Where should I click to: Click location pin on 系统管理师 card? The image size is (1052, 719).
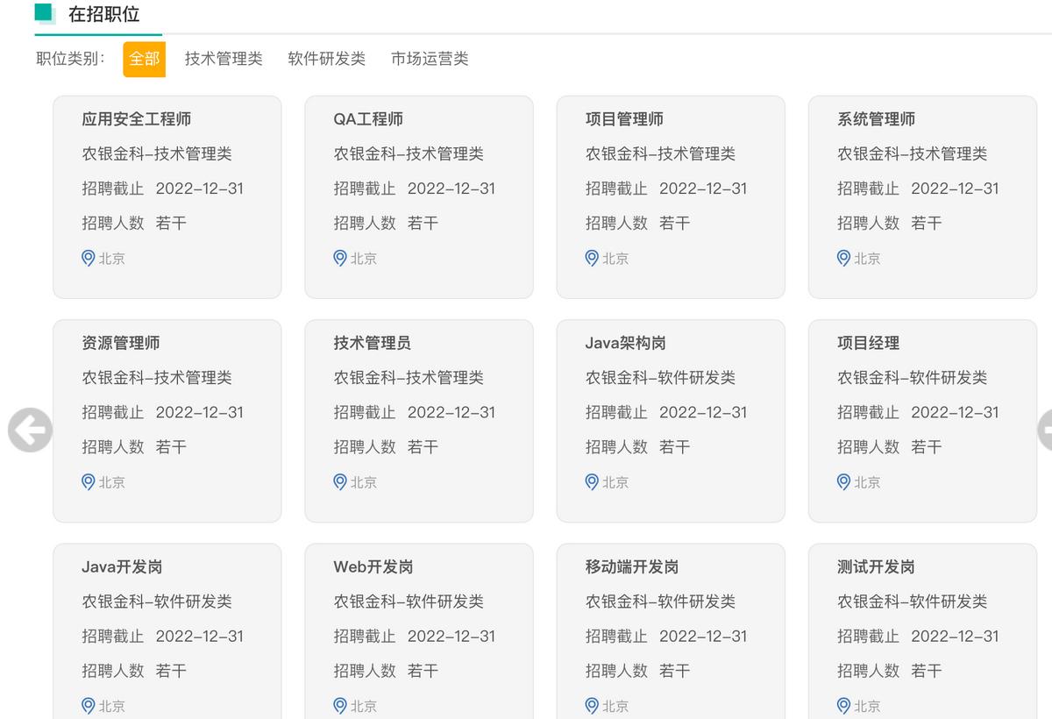tap(843, 258)
